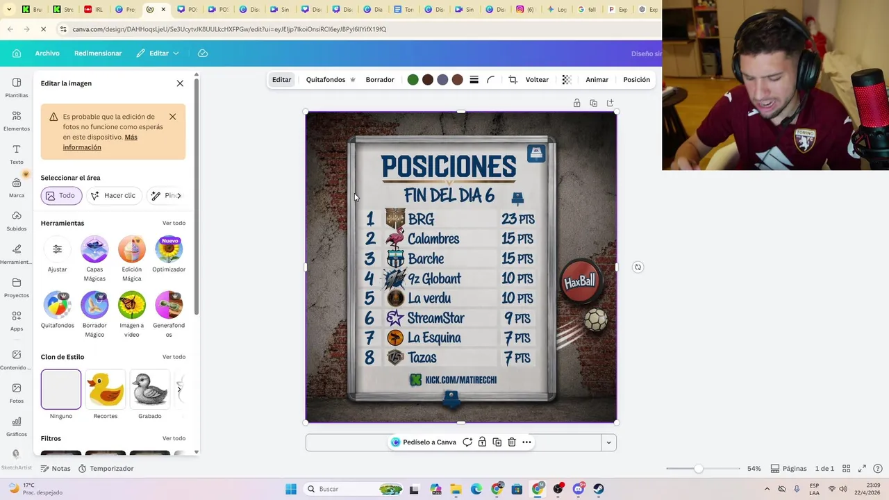The width and height of the screenshot is (889, 500).
Task: Select the Ajustar tool
Action: pyautogui.click(x=58, y=255)
